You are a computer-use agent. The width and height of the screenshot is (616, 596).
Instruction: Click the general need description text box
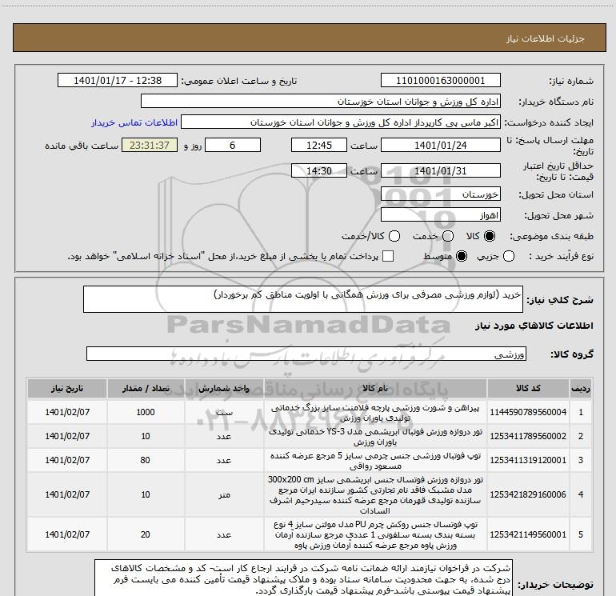click(x=303, y=299)
